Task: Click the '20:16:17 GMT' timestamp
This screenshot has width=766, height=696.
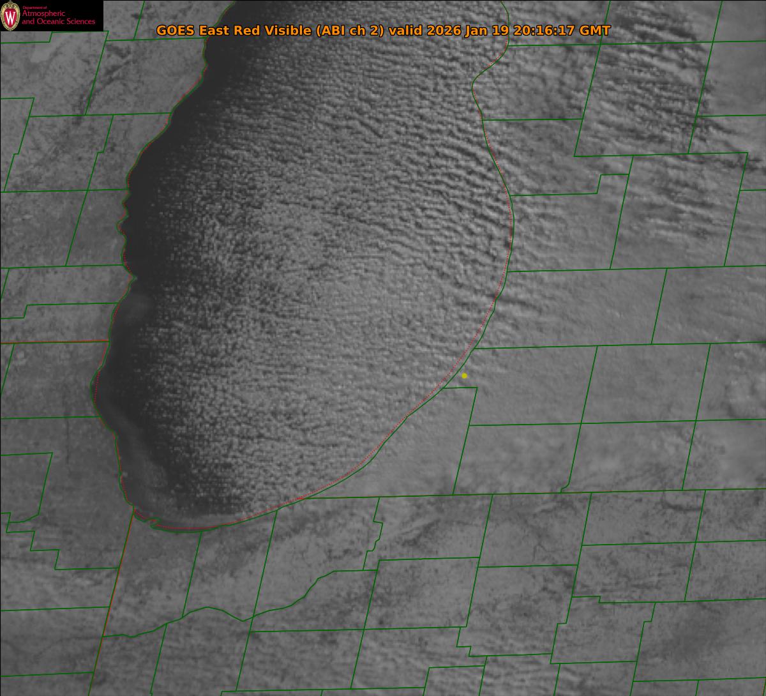Action: point(560,31)
